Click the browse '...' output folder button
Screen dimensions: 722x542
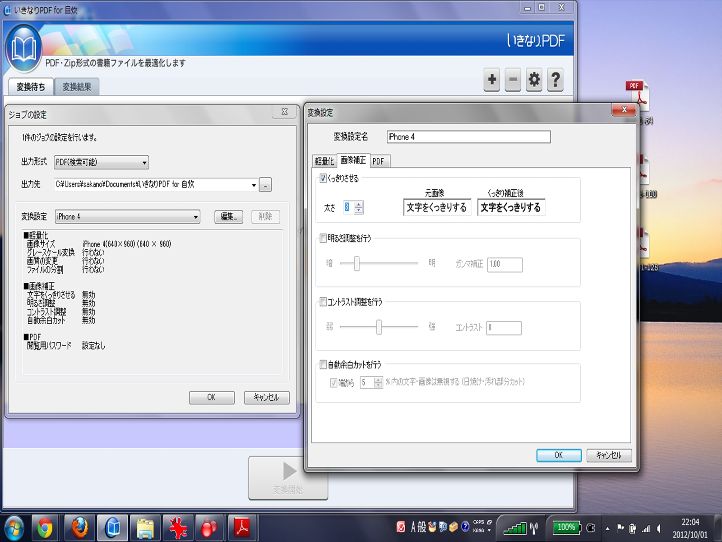point(265,185)
